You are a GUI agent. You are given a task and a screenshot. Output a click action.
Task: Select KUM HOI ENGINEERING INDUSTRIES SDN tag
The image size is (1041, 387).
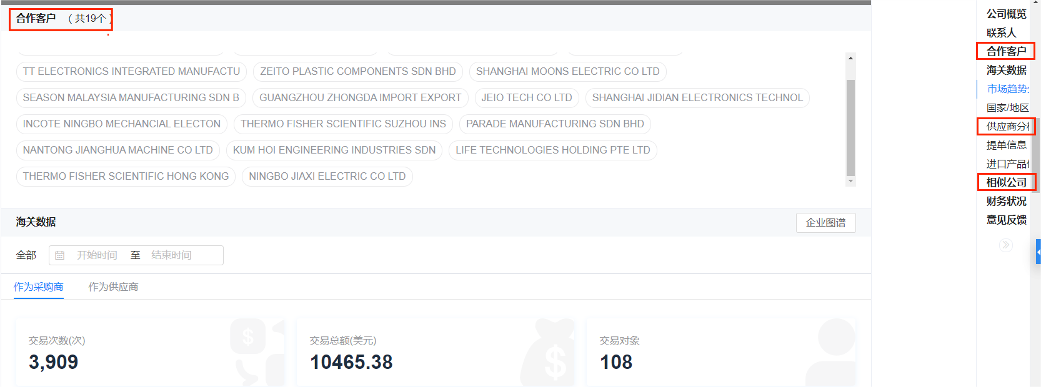(x=334, y=150)
